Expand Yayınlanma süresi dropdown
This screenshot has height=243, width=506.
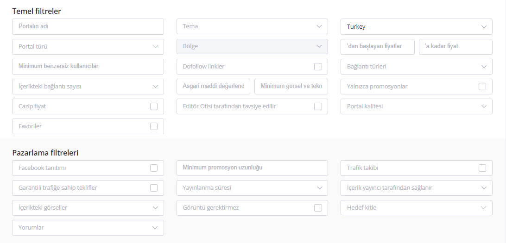(x=252, y=188)
